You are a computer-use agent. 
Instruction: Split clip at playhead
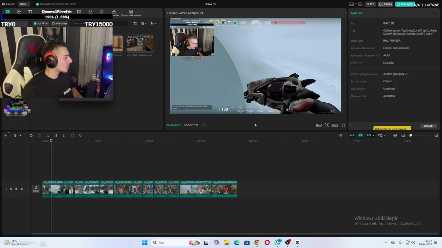[48, 135]
